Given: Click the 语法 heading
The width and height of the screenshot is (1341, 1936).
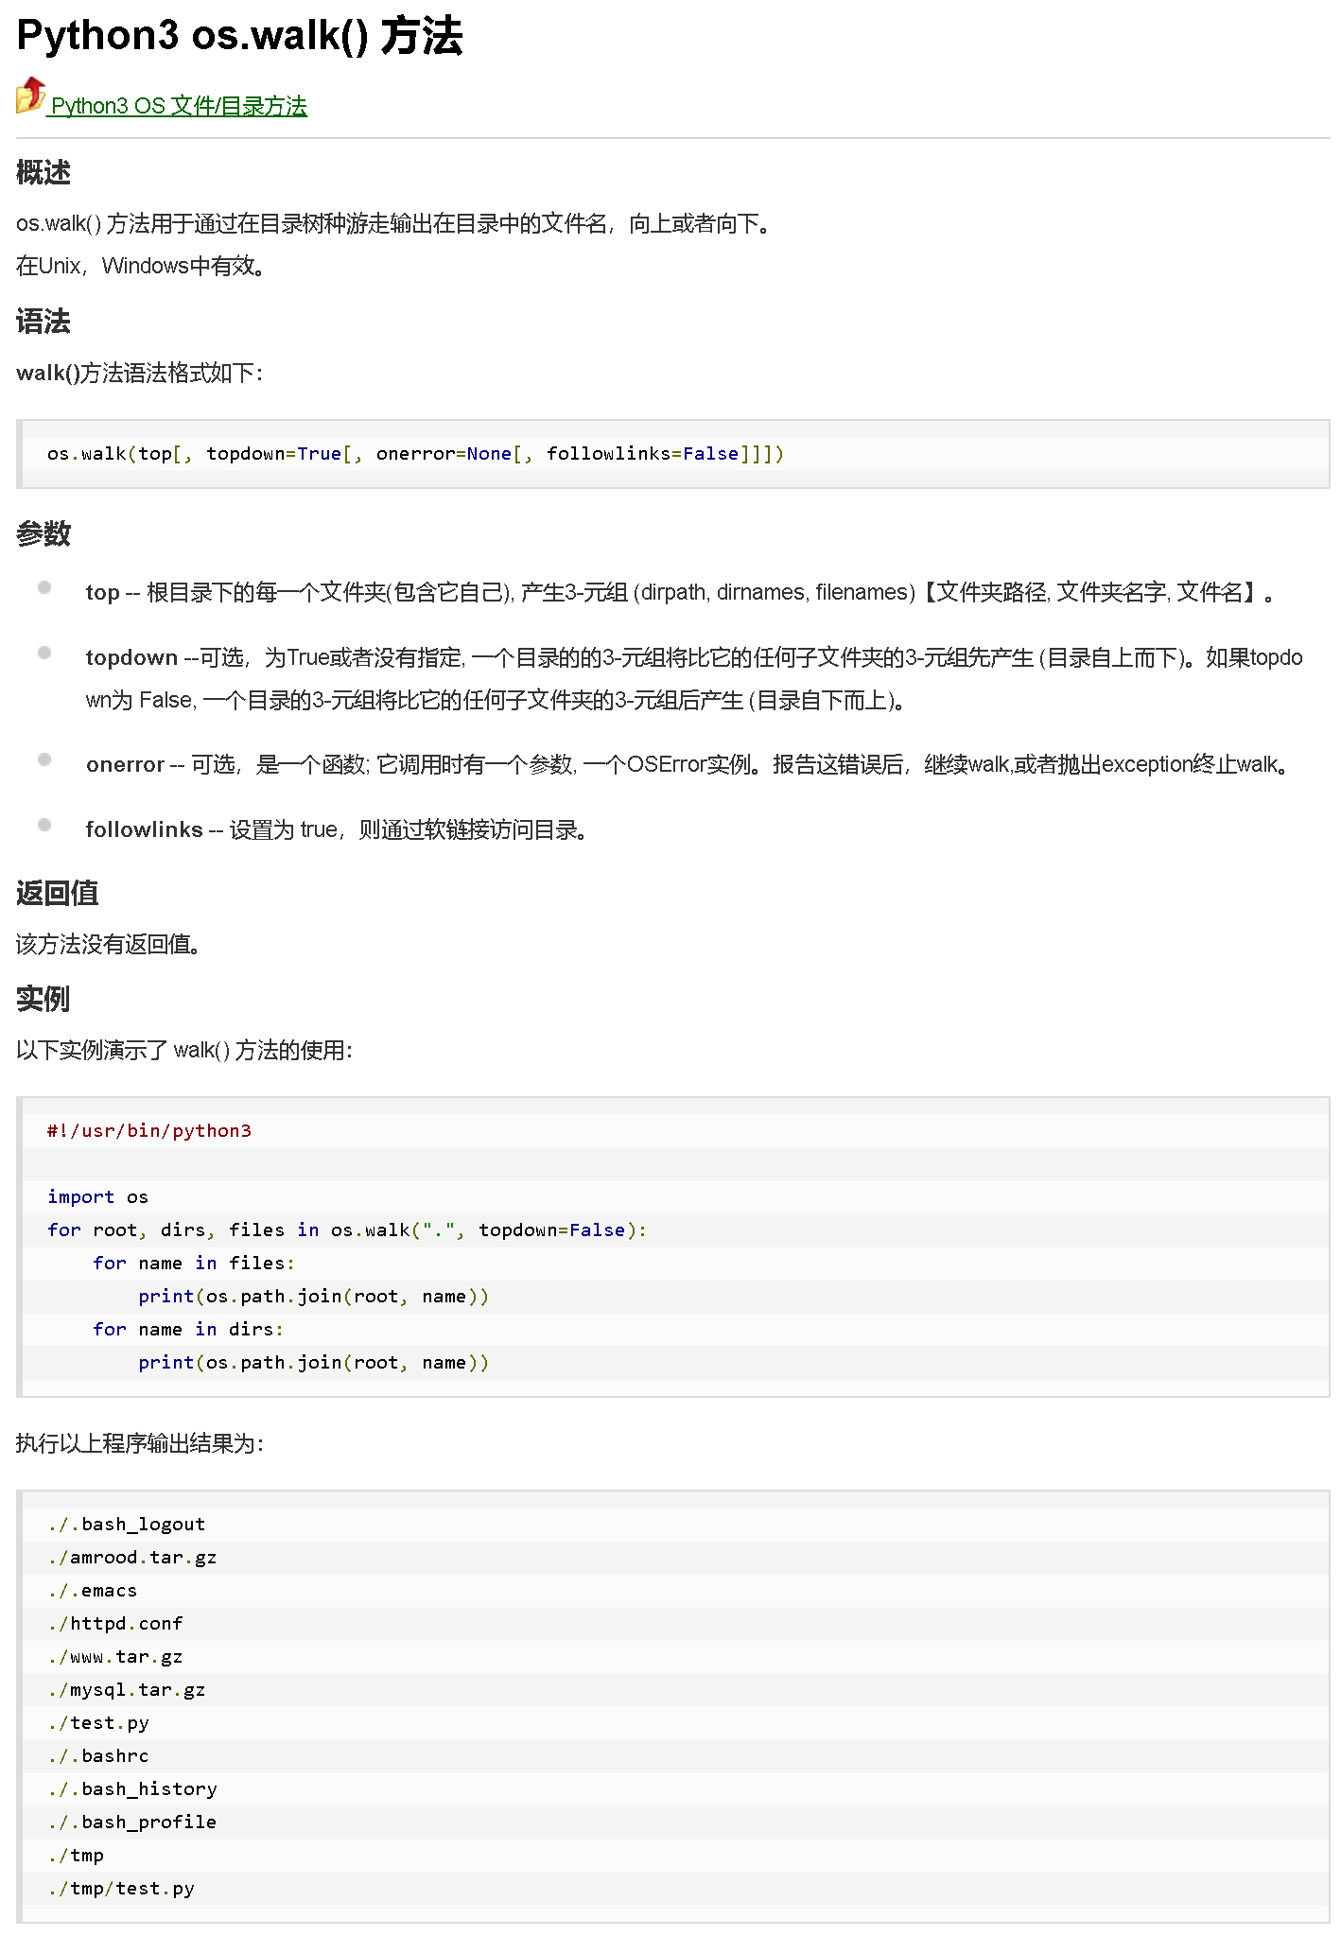Looking at the screenshot, I should click(x=44, y=322).
